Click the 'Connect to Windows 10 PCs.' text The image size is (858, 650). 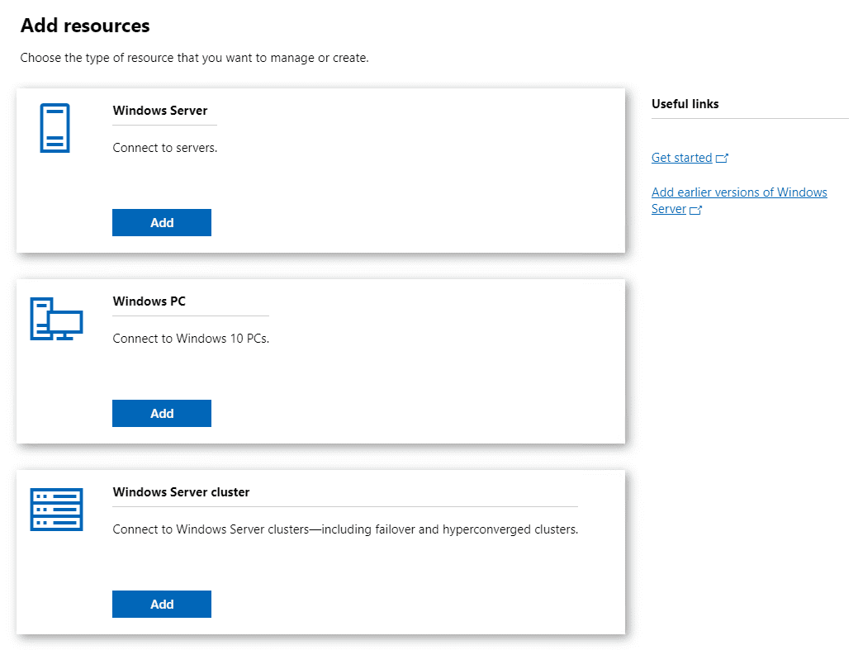(191, 339)
